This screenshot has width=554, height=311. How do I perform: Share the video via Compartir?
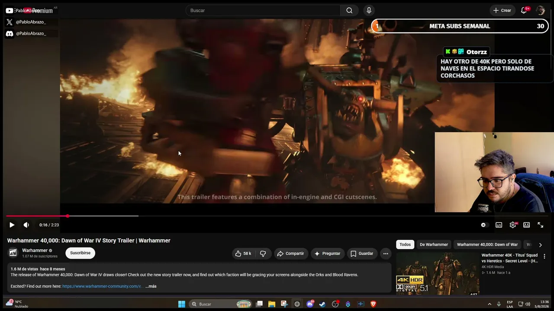tap(291, 254)
